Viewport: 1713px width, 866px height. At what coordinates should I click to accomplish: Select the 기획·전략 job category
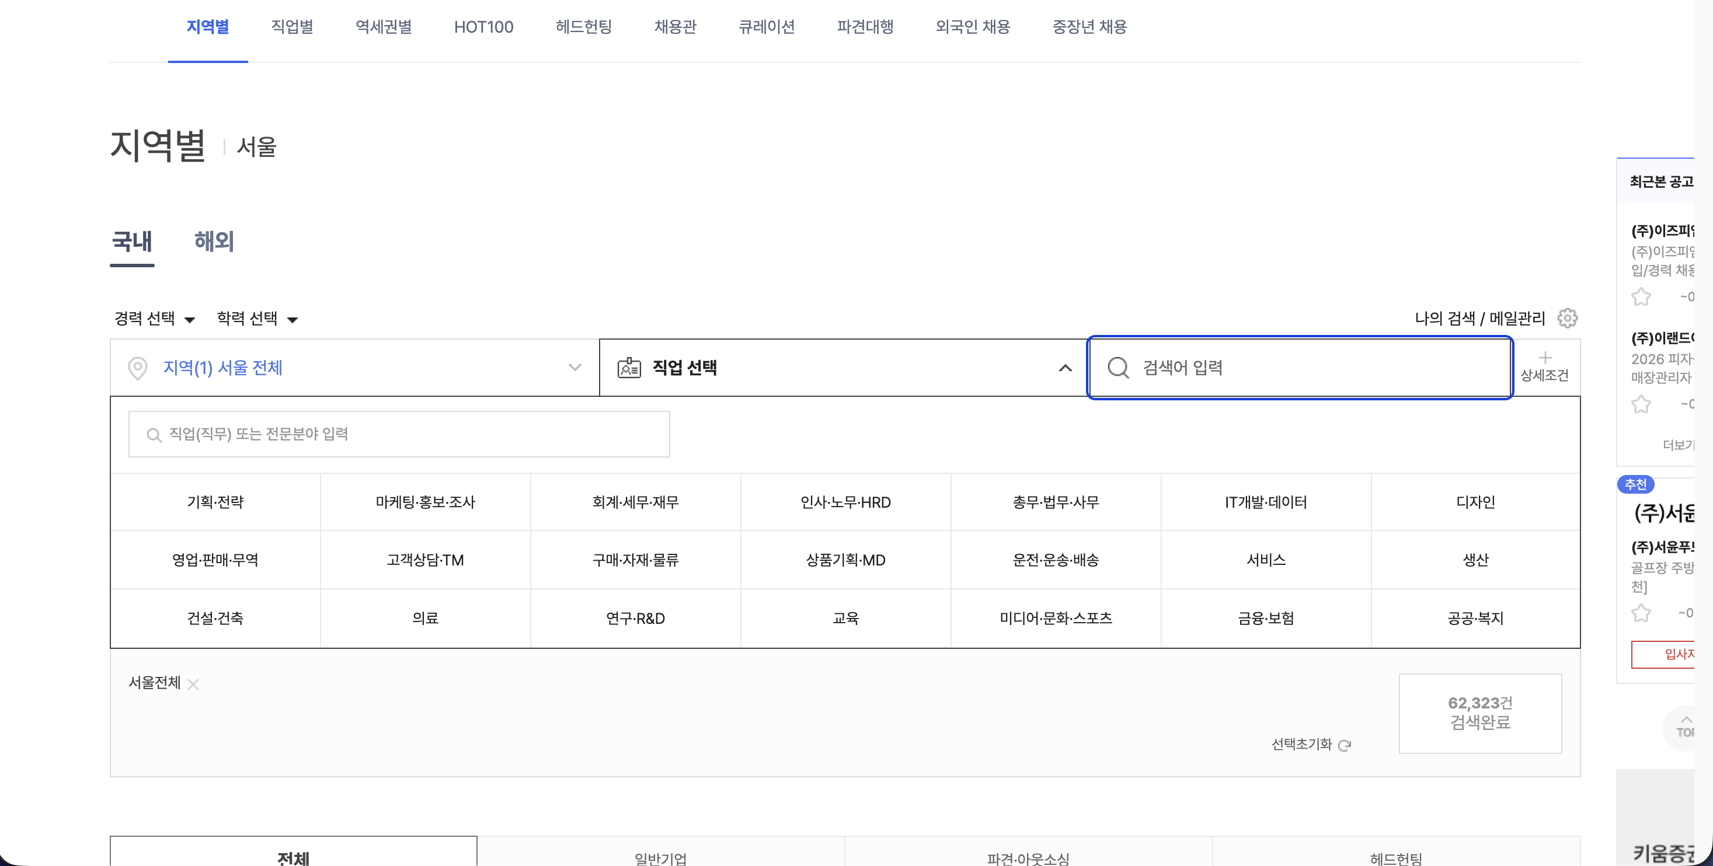pos(215,502)
